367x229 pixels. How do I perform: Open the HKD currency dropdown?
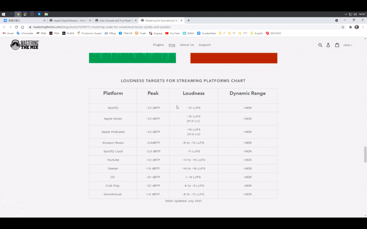tap(348, 45)
